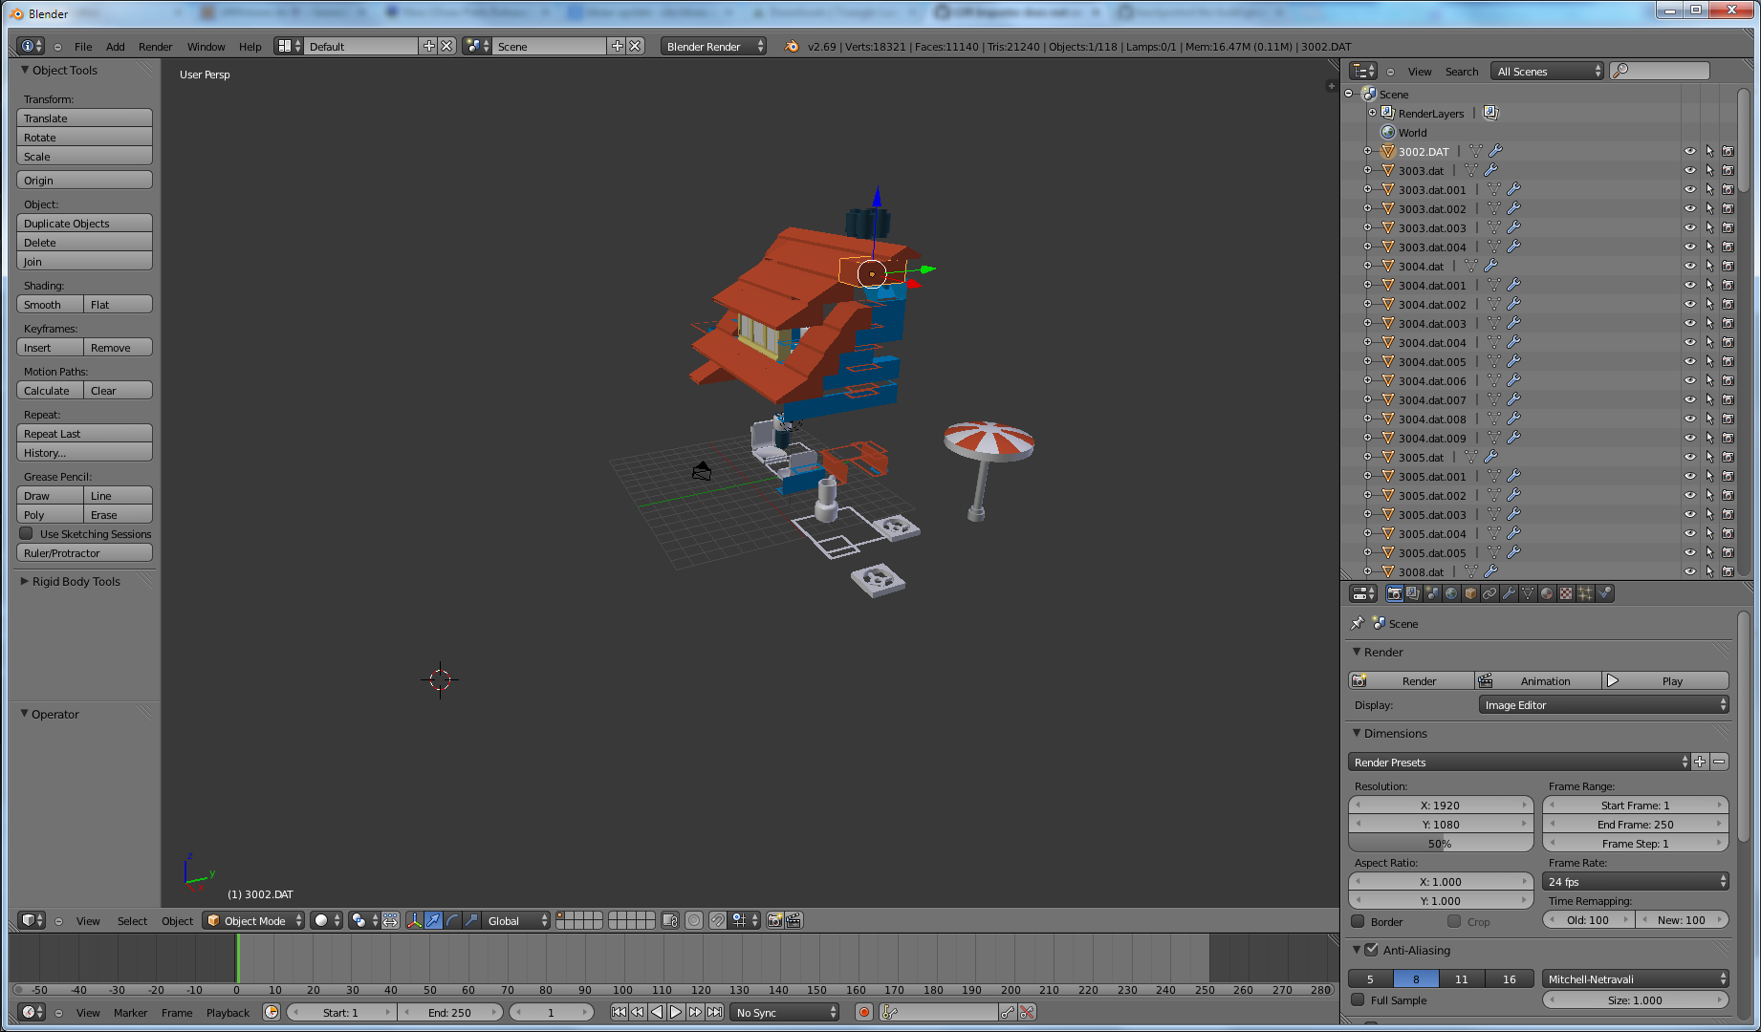The height and width of the screenshot is (1032, 1761).
Task: Open the Blender Render engine dropdown
Action: click(x=713, y=46)
